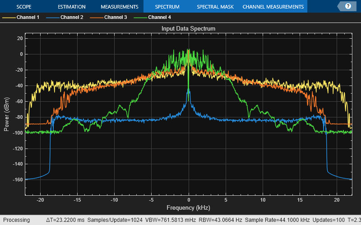Viewport: 361px width, 225px height.
Task: Select the MEASUREMENTS tab
Action: point(119,7)
